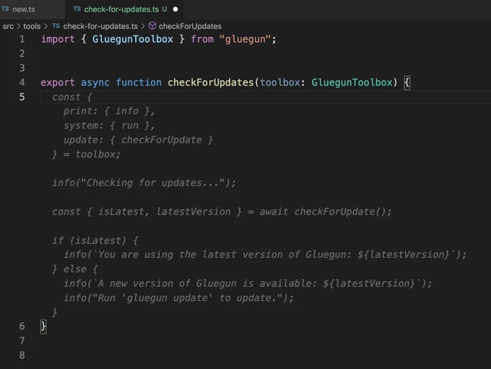Screen dimensions: 491x369
Task: Click the suggested 'update: { checkForUpdate }' line
Action: [x=138, y=139]
